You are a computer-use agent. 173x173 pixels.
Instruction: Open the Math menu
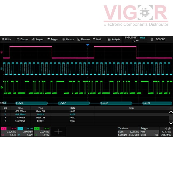97,39
